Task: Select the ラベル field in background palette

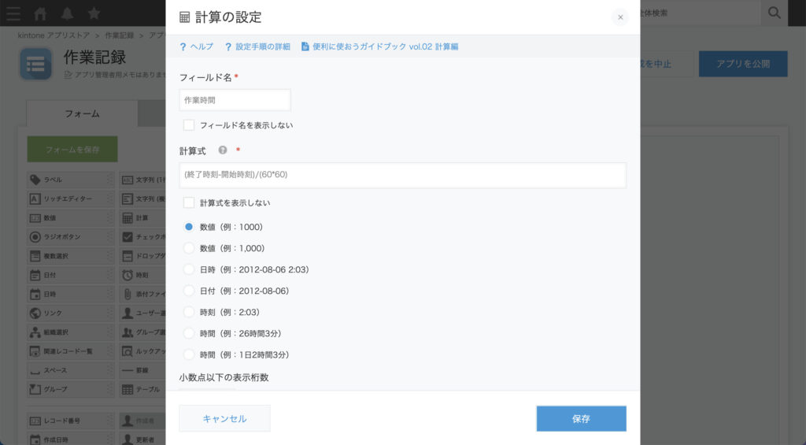Action: tap(71, 180)
